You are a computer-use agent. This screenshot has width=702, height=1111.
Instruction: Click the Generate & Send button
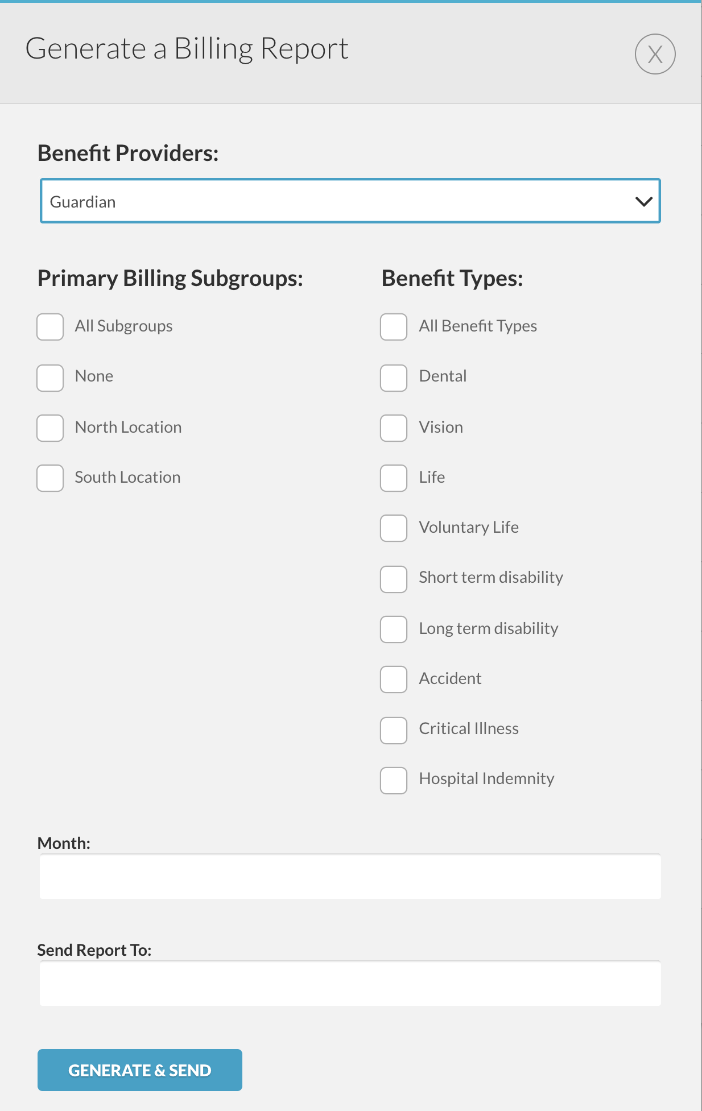point(140,1070)
